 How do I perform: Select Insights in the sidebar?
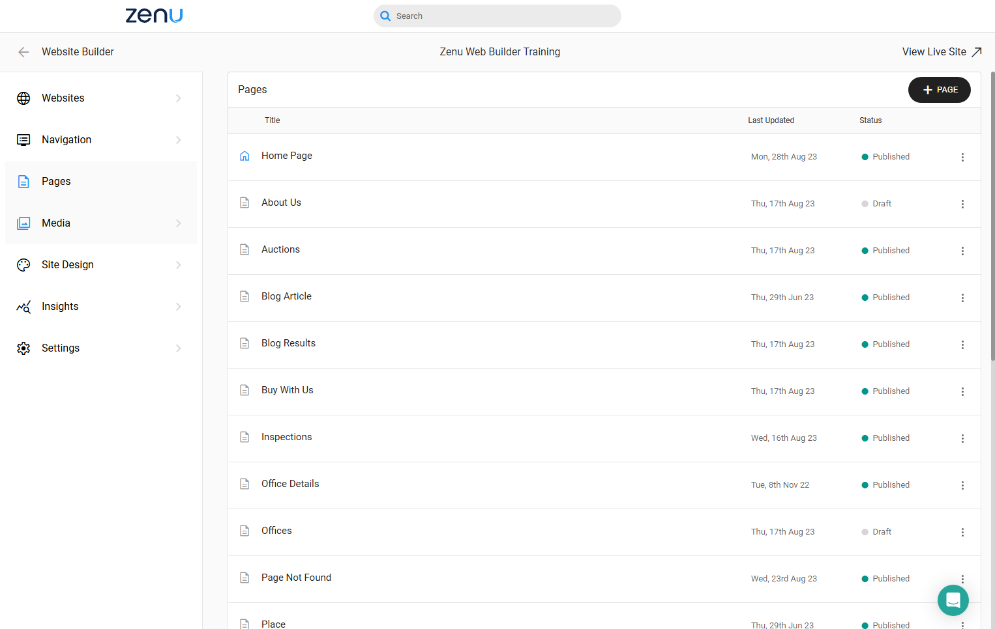coord(101,307)
